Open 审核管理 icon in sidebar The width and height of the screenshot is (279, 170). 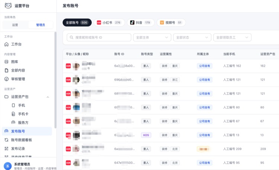pyautogui.click(x=6, y=79)
